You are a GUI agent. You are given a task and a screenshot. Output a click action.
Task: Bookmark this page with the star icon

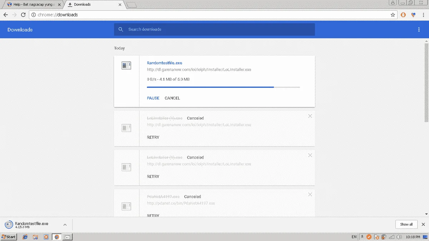click(393, 15)
